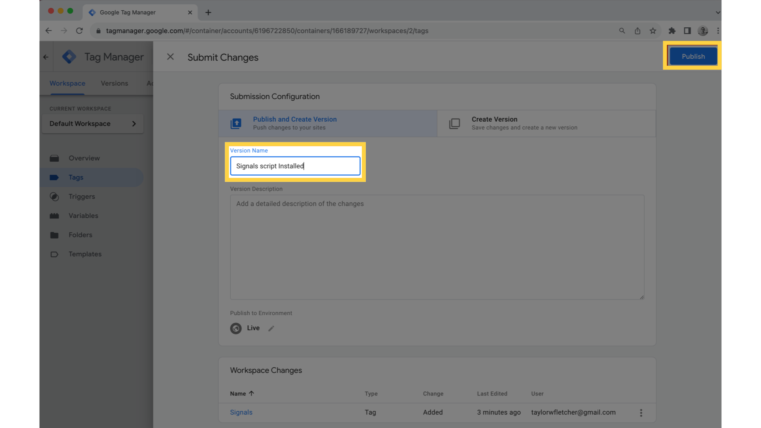Click the Create Version copy icon
Screen dimensions: 761x428
455,124
